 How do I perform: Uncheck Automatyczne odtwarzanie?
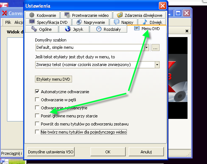coord(37,92)
